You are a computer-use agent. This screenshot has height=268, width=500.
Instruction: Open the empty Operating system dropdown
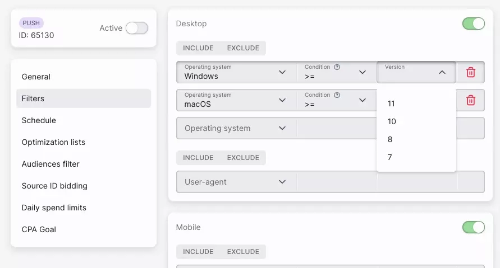click(236, 128)
